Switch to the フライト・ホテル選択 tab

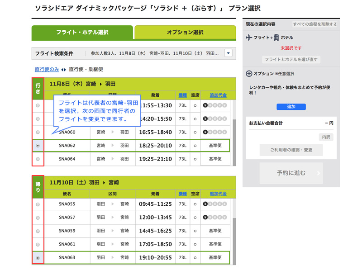coord(82,32)
